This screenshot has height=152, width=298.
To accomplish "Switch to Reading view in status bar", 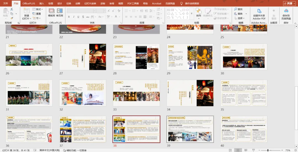I will [246, 150].
